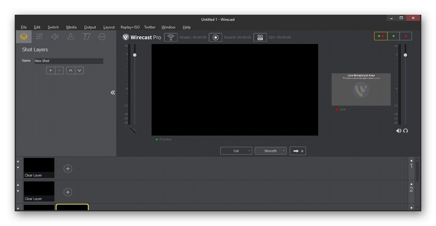
Task: Maximize the Wirecast window
Action: 401,18
